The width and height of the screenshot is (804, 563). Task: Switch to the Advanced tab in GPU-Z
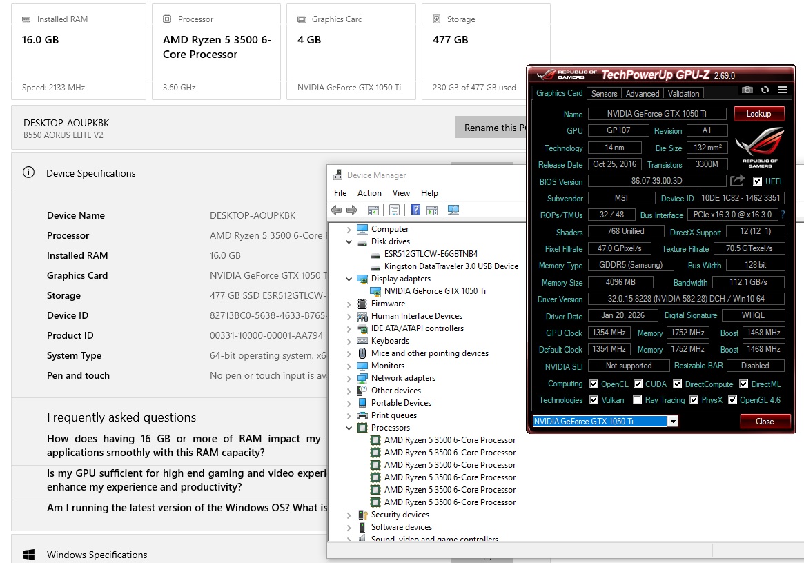642,93
